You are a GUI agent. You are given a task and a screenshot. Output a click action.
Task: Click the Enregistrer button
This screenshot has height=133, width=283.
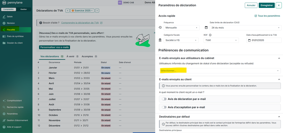click(x=267, y=5)
